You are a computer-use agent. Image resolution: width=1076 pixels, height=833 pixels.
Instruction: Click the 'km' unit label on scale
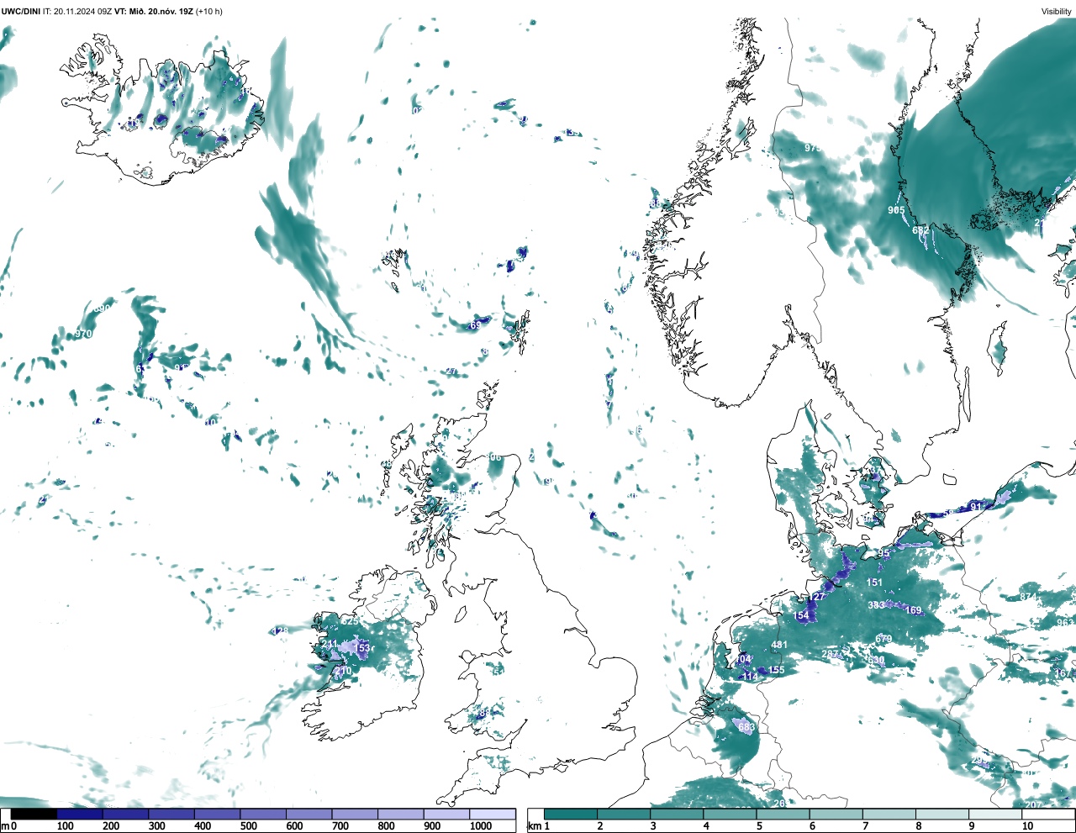tap(535, 826)
